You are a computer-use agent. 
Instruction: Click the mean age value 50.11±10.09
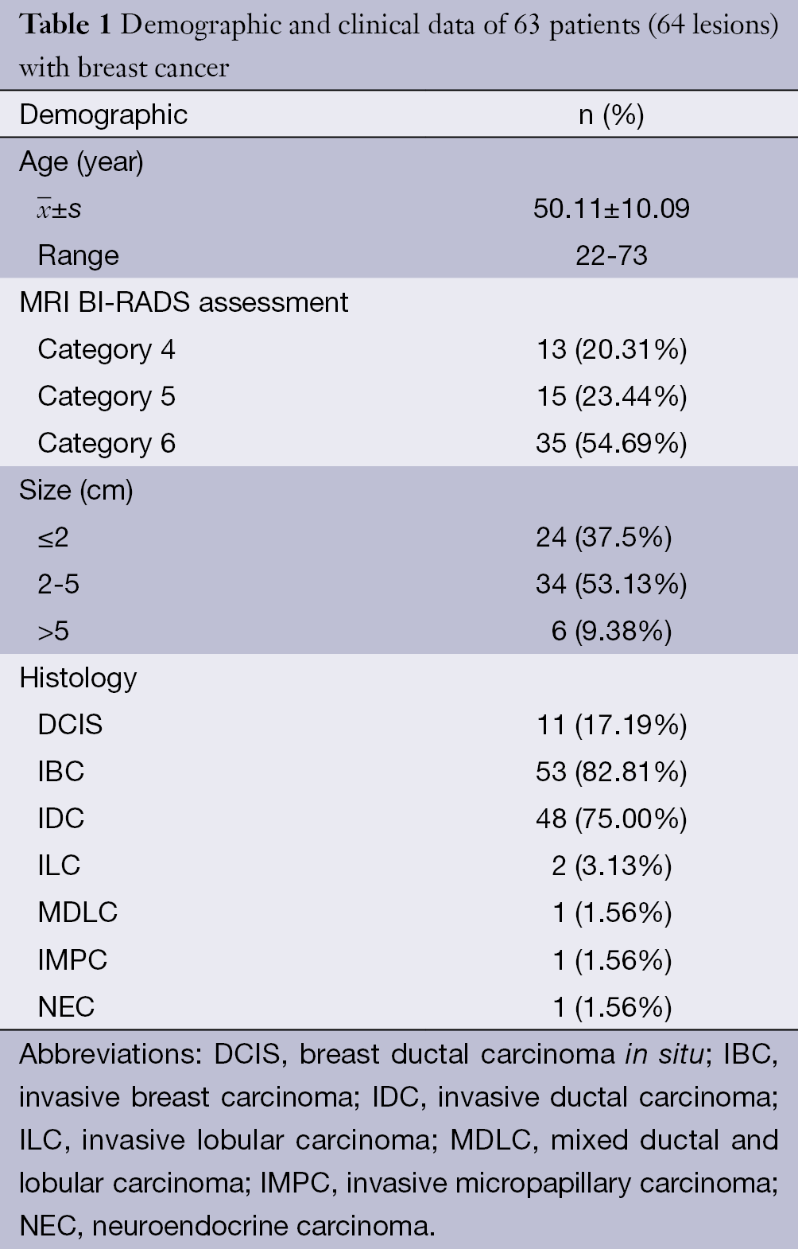click(x=611, y=208)
